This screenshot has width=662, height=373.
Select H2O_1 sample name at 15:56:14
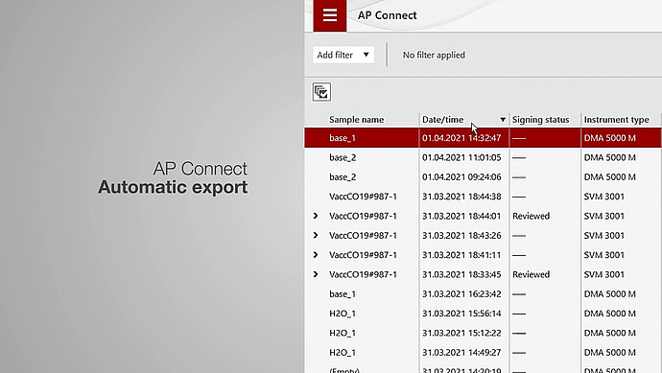[343, 314]
